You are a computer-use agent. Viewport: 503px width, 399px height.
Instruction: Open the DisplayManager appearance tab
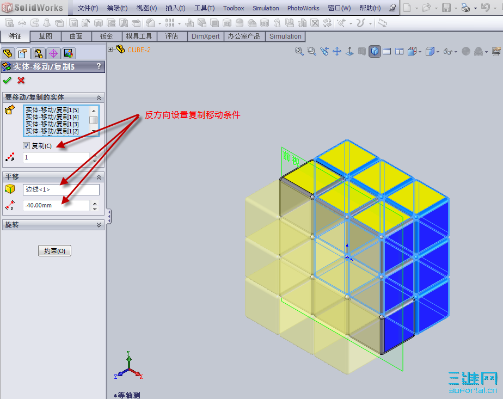[69, 53]
